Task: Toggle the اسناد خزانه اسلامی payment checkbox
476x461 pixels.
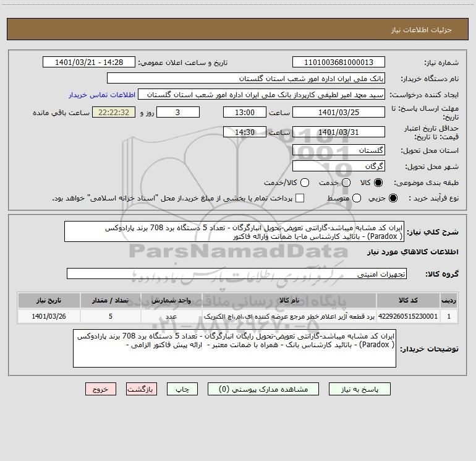Action: [300, 198]
